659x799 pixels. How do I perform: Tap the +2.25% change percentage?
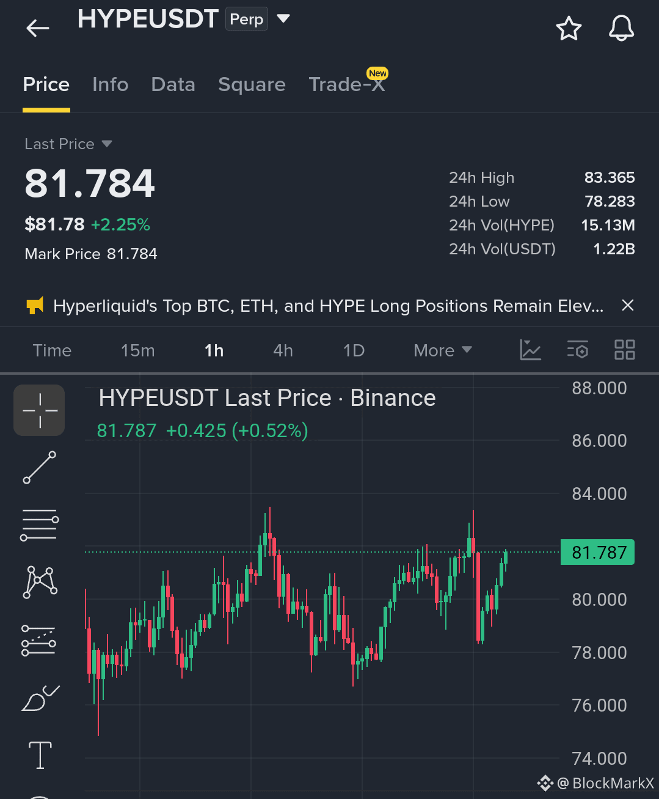click(120, 224)
